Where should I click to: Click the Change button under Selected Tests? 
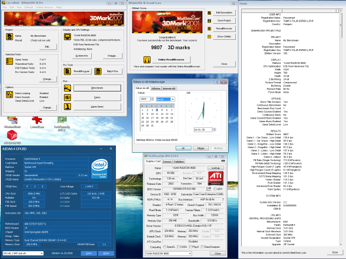(x=48, y=79)
